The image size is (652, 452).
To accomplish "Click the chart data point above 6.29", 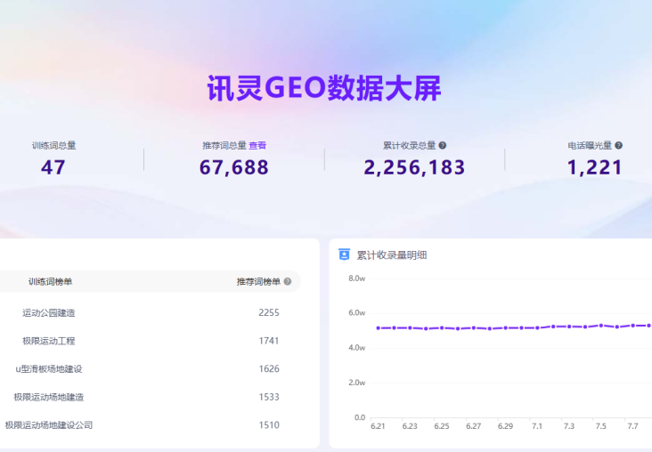I will [505, 327].
